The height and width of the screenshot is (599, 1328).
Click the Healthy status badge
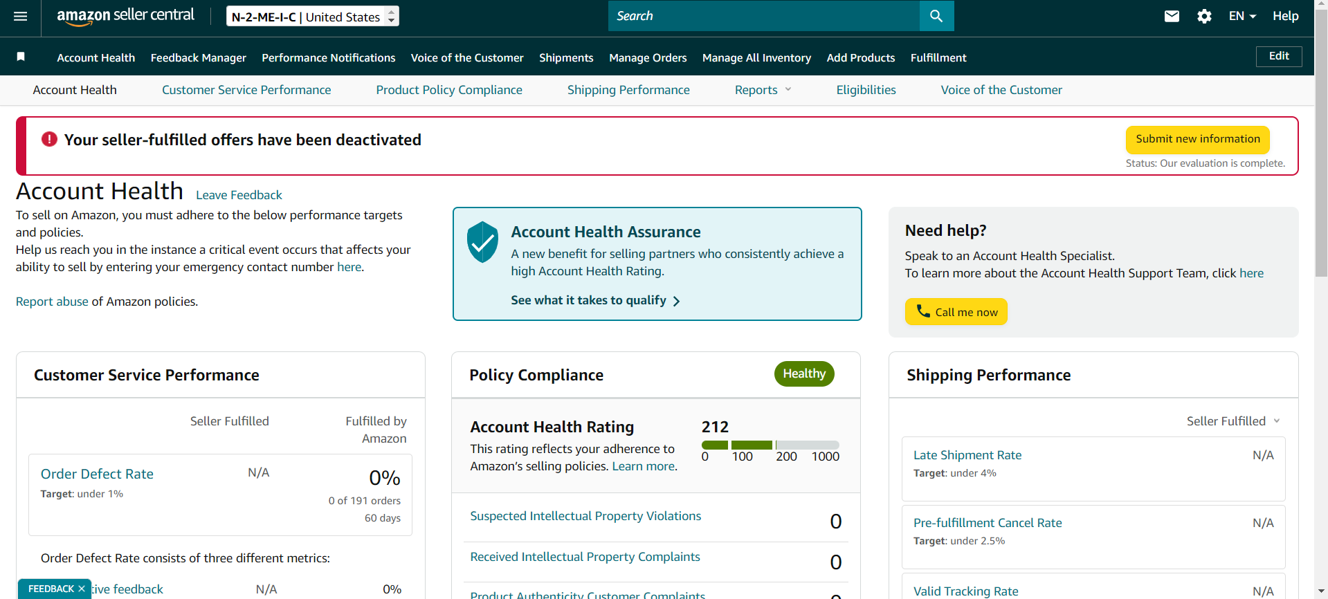tap(804, 374)
